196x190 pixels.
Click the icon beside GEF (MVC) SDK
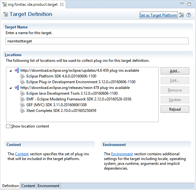(22, 105)
